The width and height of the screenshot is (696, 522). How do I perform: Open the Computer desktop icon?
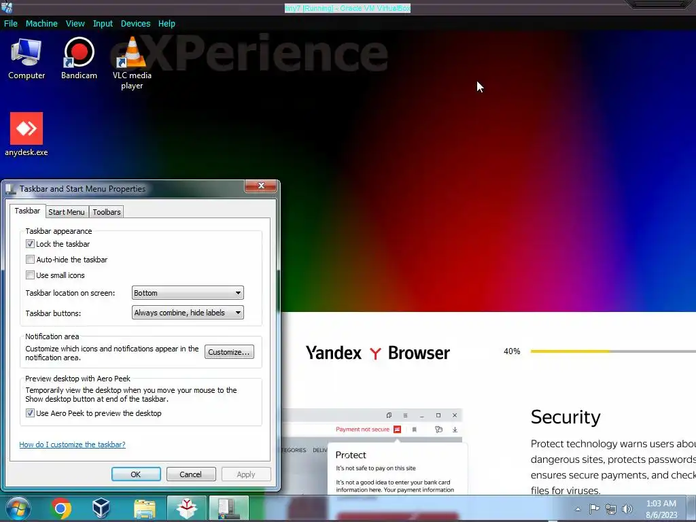click(27, 59)
